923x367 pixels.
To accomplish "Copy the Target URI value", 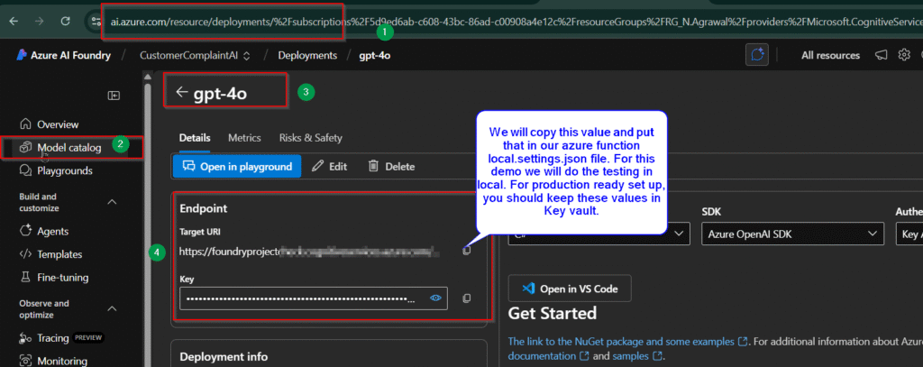I will 466,251.
